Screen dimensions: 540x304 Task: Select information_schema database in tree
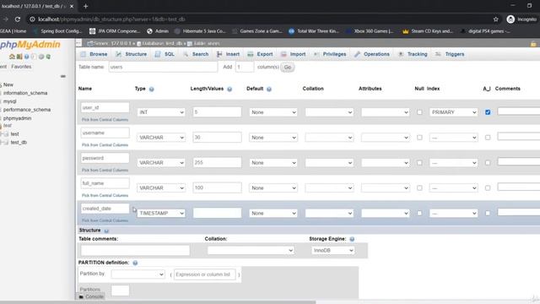(25, 93)
